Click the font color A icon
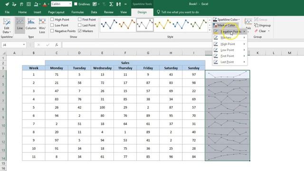This screenshot has height=171, width=304. coord(45,4)
